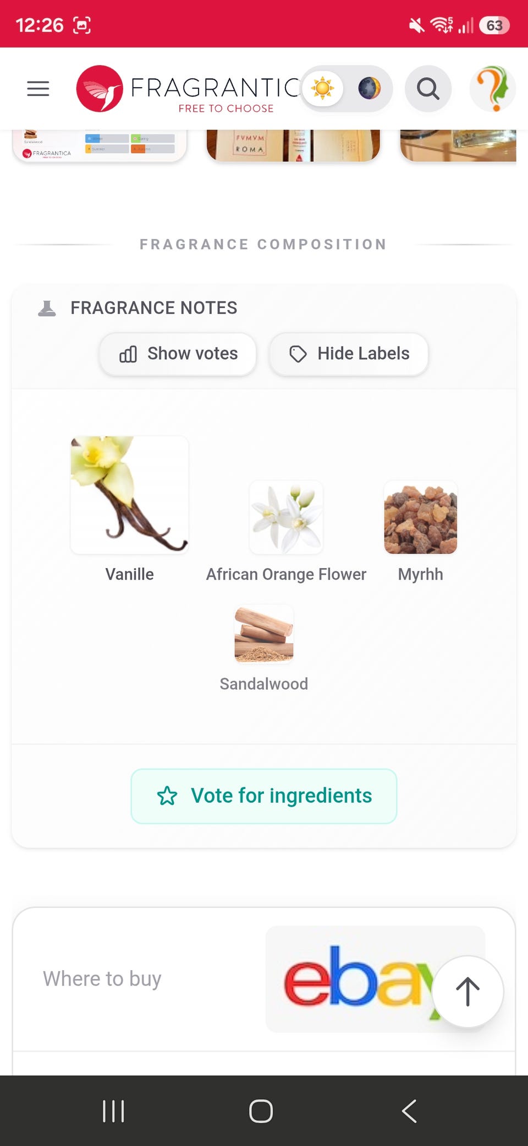528x1146 pixels.
Task: Open the FVMVM ROMA bottle thumbnail
Action: 293,145
